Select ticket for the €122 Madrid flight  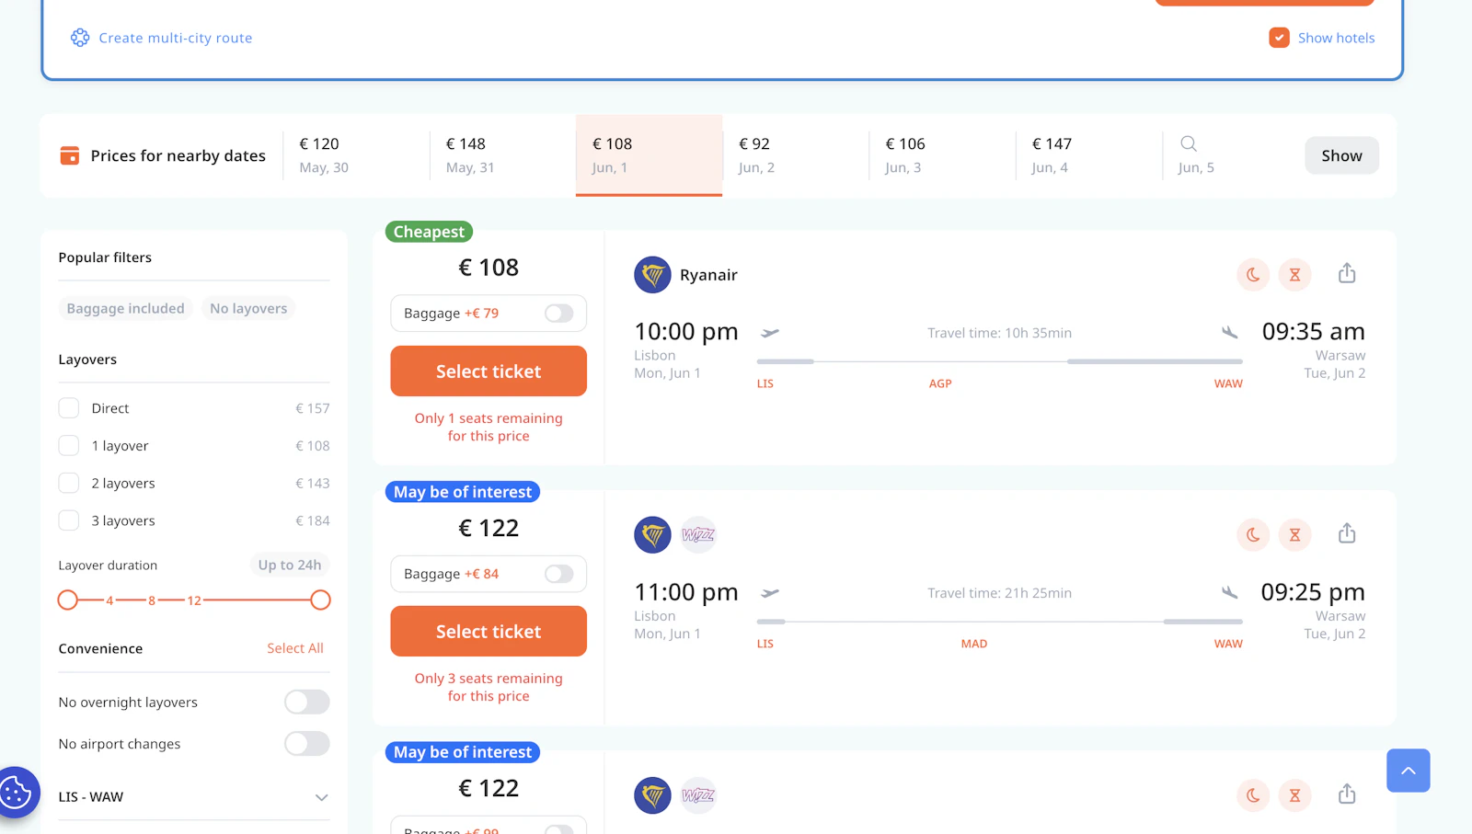(489, 632)
